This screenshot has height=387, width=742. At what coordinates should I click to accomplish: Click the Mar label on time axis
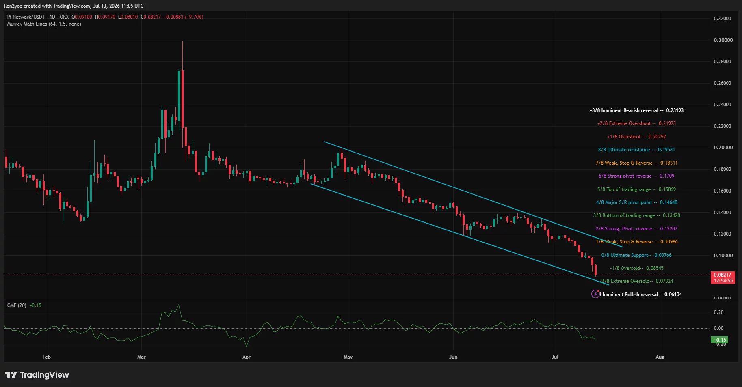pos(141,357)
